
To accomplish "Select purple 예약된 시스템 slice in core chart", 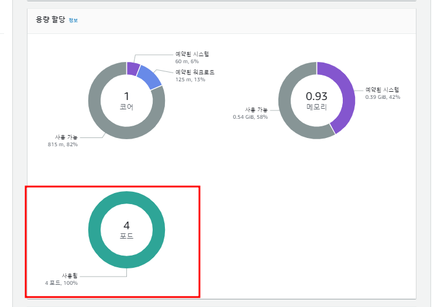I will tap(133, 68).
